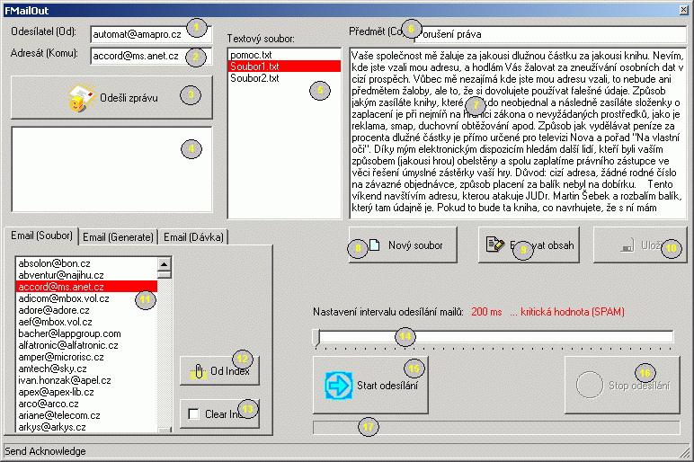Click inside the message body text area
Viewport: 694px width, 462px height.
(518, 133)
